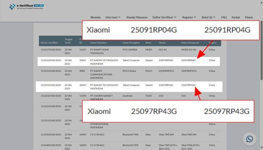The height and width of the screenshot is (150, 263).
Task: Select certificate number 115255/DJID/2025
Action: coord(51,71)
